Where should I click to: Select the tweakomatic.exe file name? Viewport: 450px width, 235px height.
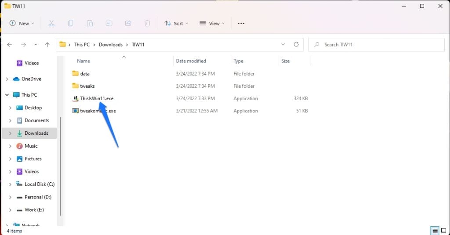tap(98, 111)
